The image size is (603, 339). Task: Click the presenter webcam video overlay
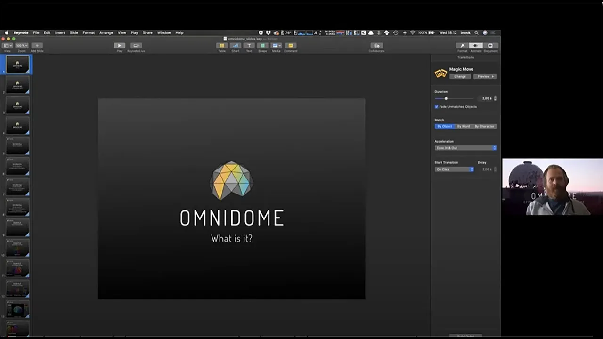[x=552, y=187]
